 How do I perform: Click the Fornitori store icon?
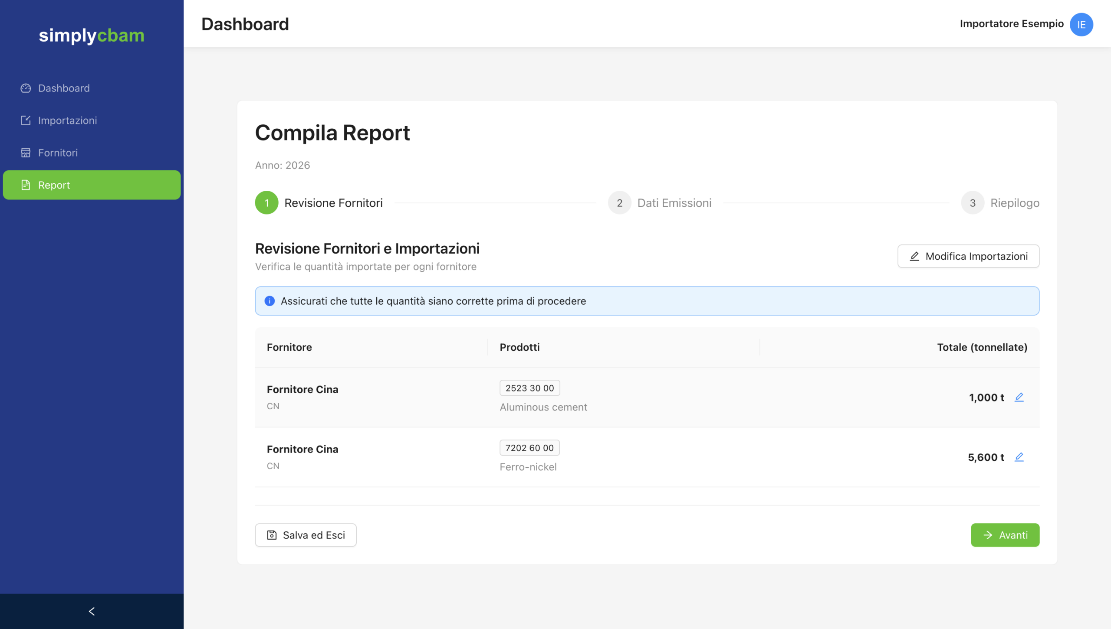pyautogui.click(x=26, y=153)
